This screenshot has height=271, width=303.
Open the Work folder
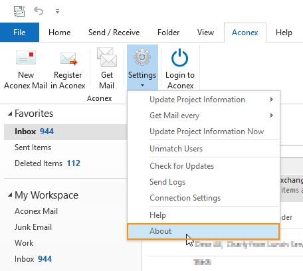(24, 243)
